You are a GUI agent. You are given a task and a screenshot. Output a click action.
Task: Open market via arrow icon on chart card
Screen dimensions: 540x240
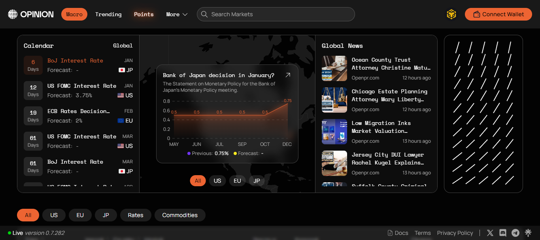[x=288, y=75]
